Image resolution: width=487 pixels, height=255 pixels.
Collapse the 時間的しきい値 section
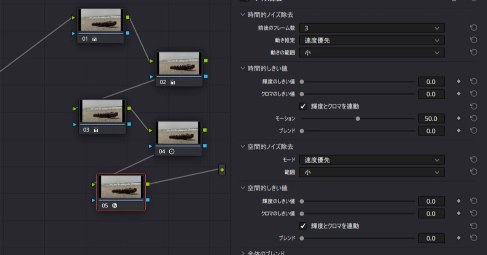click(x=243, y=69)
